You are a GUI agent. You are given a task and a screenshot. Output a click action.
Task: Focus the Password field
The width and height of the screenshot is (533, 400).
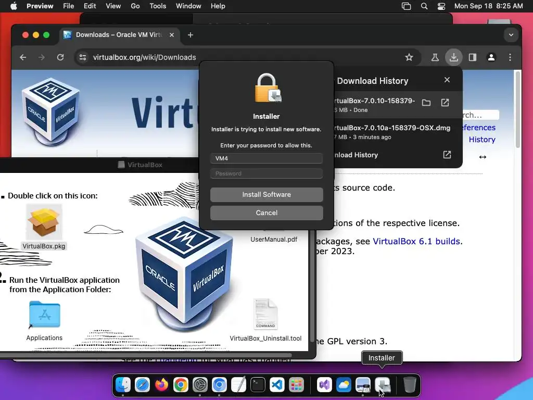266,173
